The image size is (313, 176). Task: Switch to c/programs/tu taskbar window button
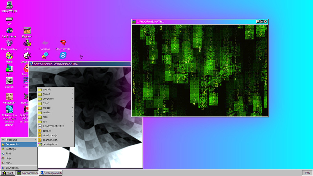[x=51, y=173]
